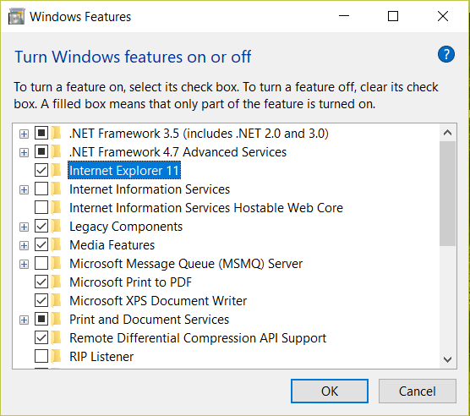
Task: Click the Windows Features title bar icon
Action: 17,16
